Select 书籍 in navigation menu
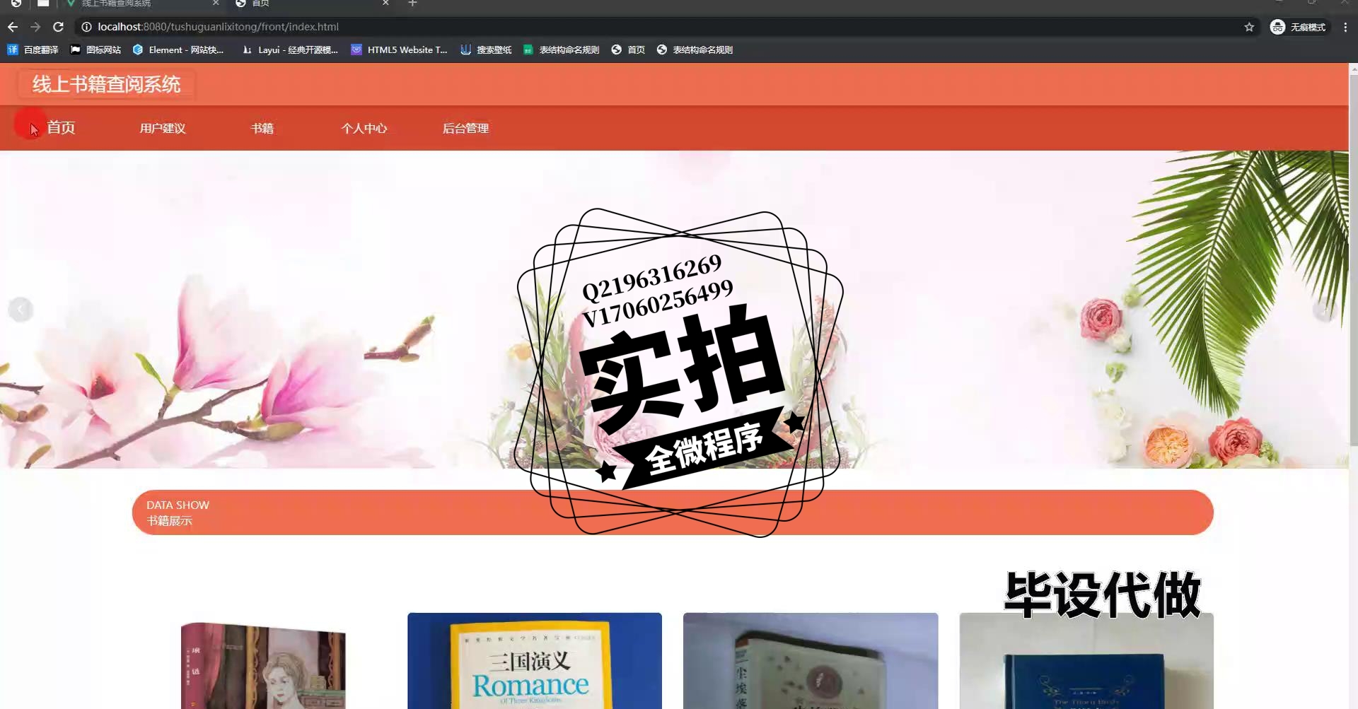 tap(262, 129)
